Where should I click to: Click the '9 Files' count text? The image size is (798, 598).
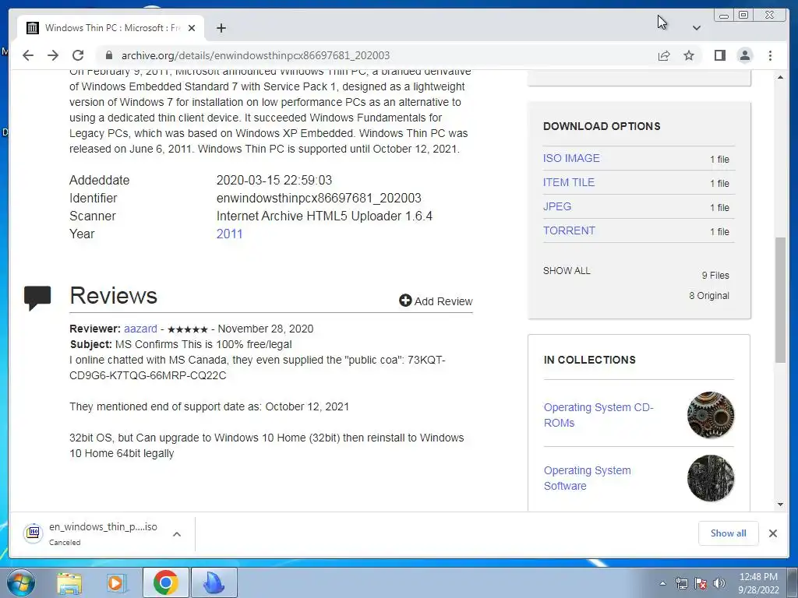tap(715, 275)
